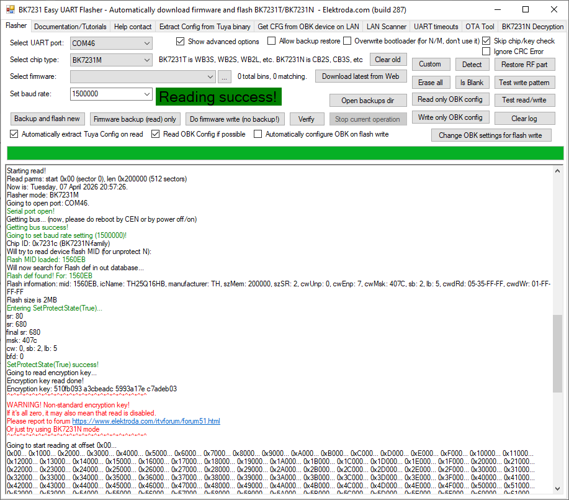Click the log scrollbar thumb

(557, 353)
